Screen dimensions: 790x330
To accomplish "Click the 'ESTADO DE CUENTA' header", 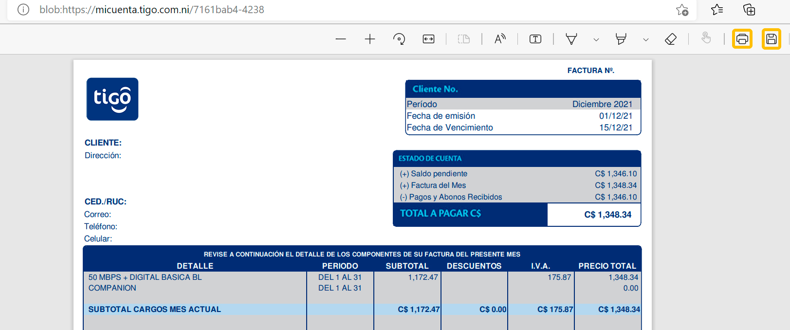I will coord(430,159).
